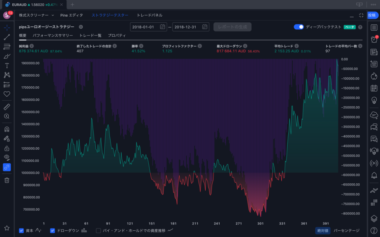Open private chats speech bubbles icon

point(374,127)
